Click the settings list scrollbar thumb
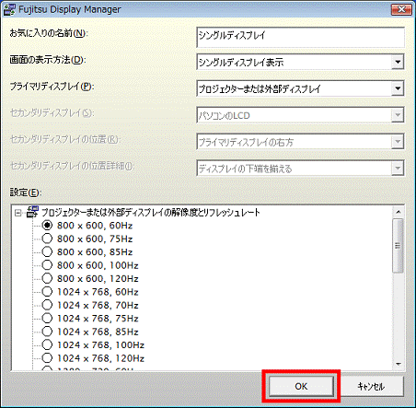Screen dimensions: 416x408 tap(399, 246)
